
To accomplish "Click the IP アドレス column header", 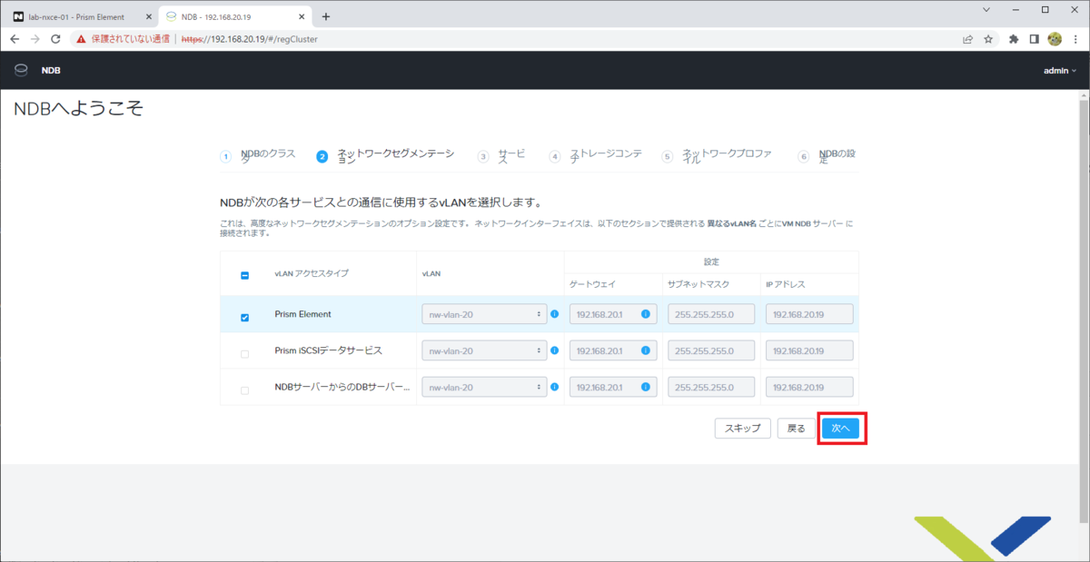I will 785,284.
